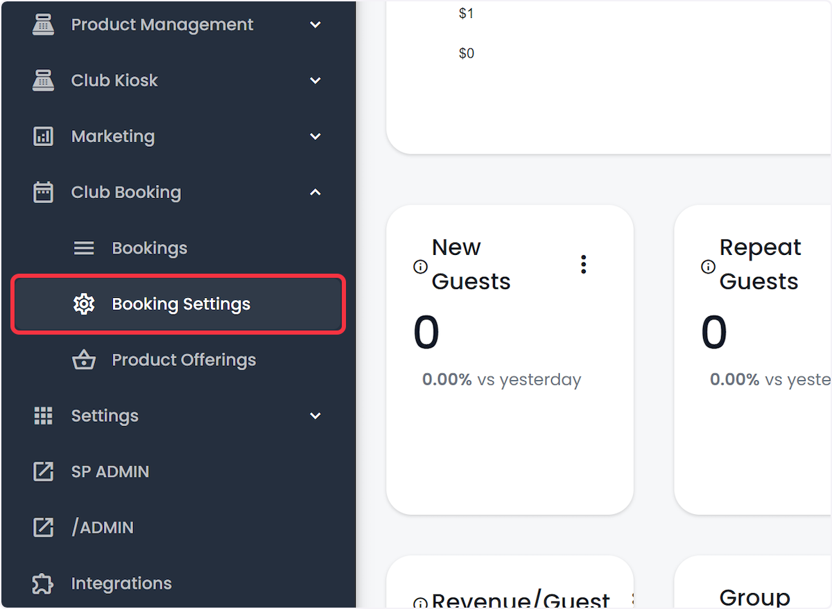Viewport: 832px width, 609px height.
Task: Click the SP ADMIN external link icon
Action: pos(43,472)
